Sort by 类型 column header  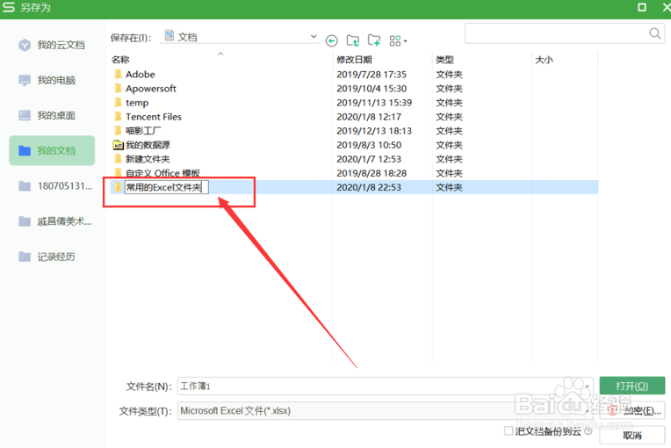coord(444,60)
